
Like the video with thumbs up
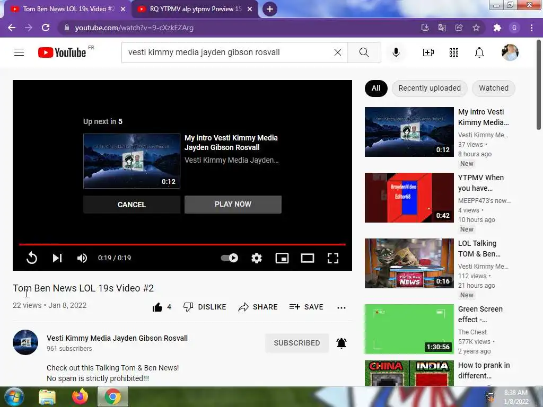point(161,307)
